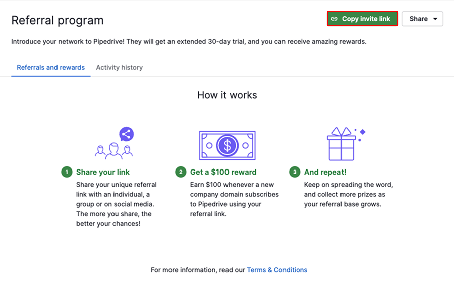454x284 pixels.
Task: Click the gift box illustration icon
Action: click(342, 144)
